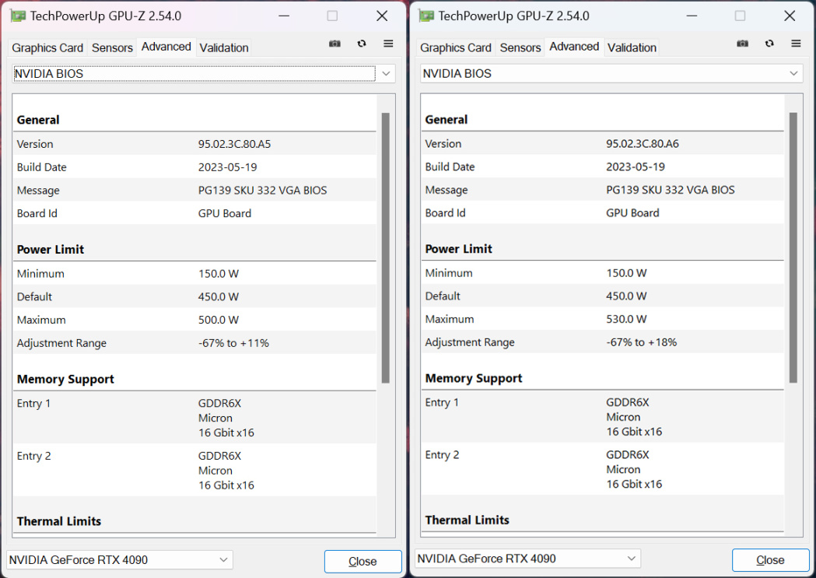This screenshot has height=578, width=816.
Task: Click the refresh icon in left window
Action: tap(362, 44)
